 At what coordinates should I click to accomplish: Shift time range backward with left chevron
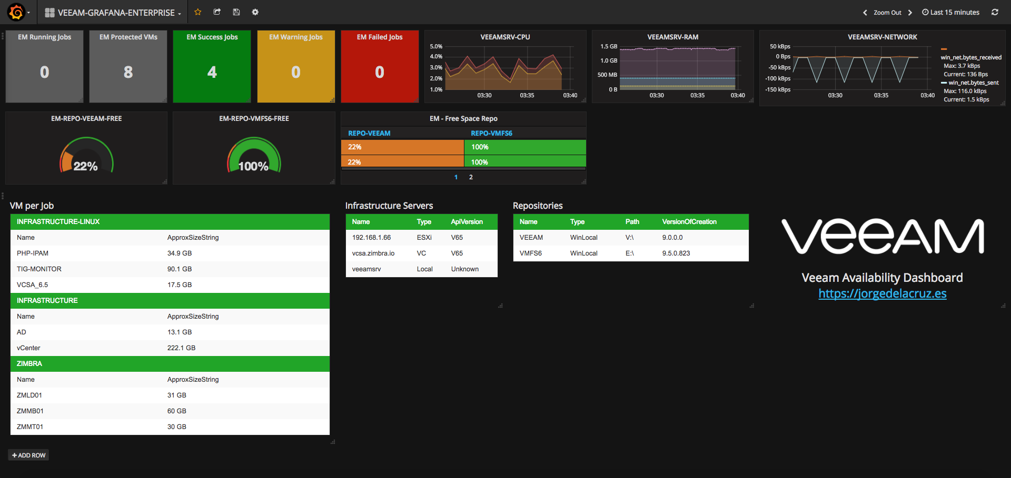click(865, 13)
